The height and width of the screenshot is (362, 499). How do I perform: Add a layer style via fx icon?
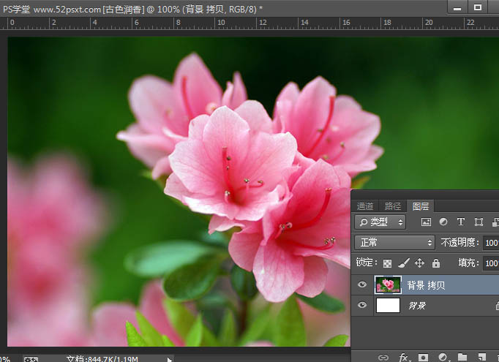pyautogui.click(x=403, y=357)
